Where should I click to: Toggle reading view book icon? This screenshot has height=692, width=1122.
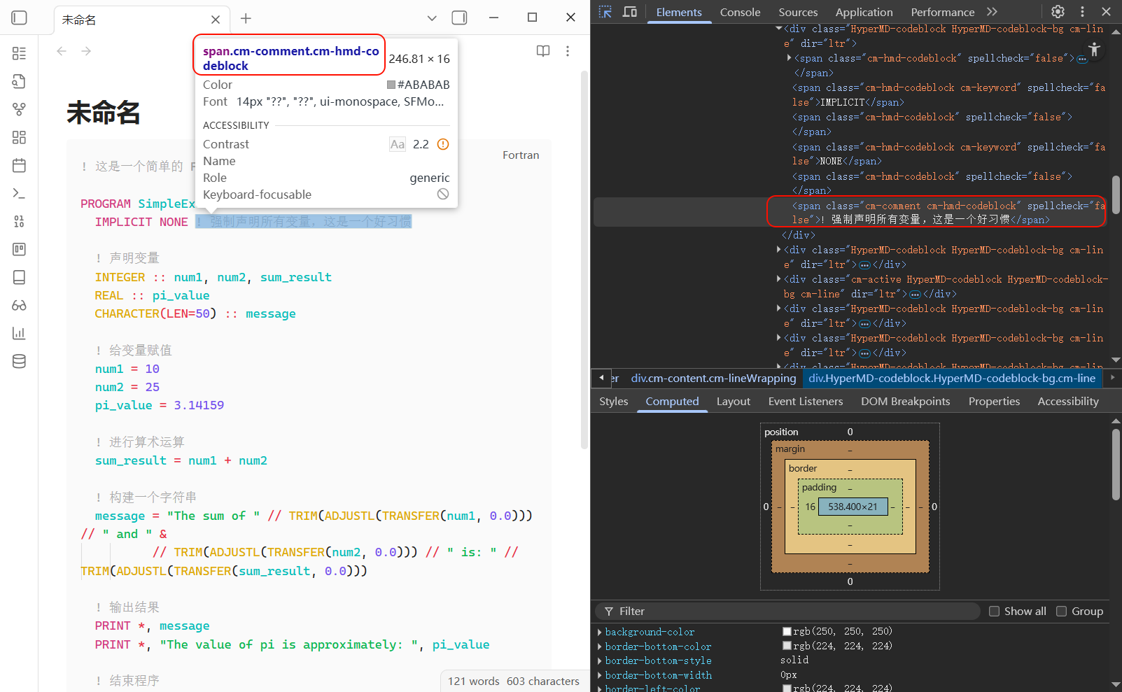coord(542,51)
